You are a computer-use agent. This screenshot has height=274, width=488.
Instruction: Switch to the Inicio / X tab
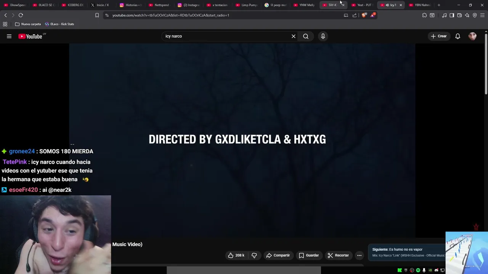100,5
